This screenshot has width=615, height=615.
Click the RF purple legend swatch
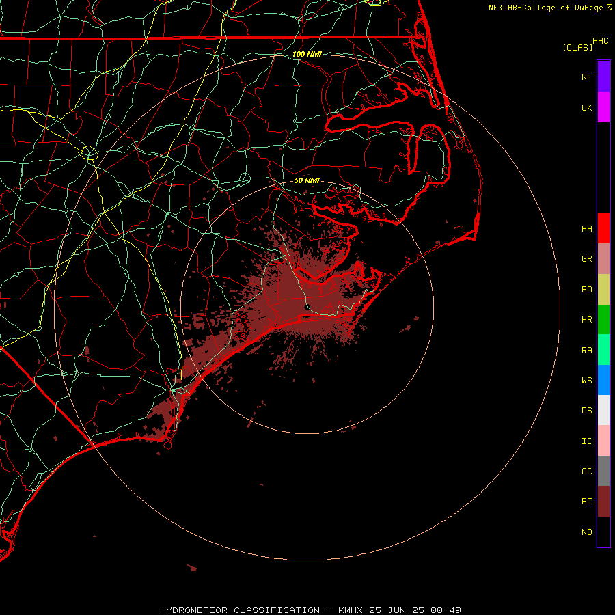click(x=603, y=77)
